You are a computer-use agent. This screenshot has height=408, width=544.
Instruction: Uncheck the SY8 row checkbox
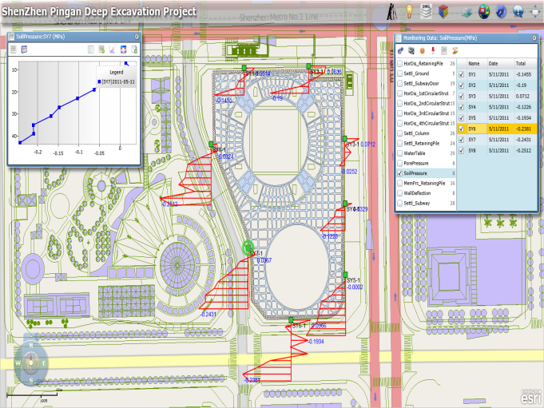pos(462,150)
